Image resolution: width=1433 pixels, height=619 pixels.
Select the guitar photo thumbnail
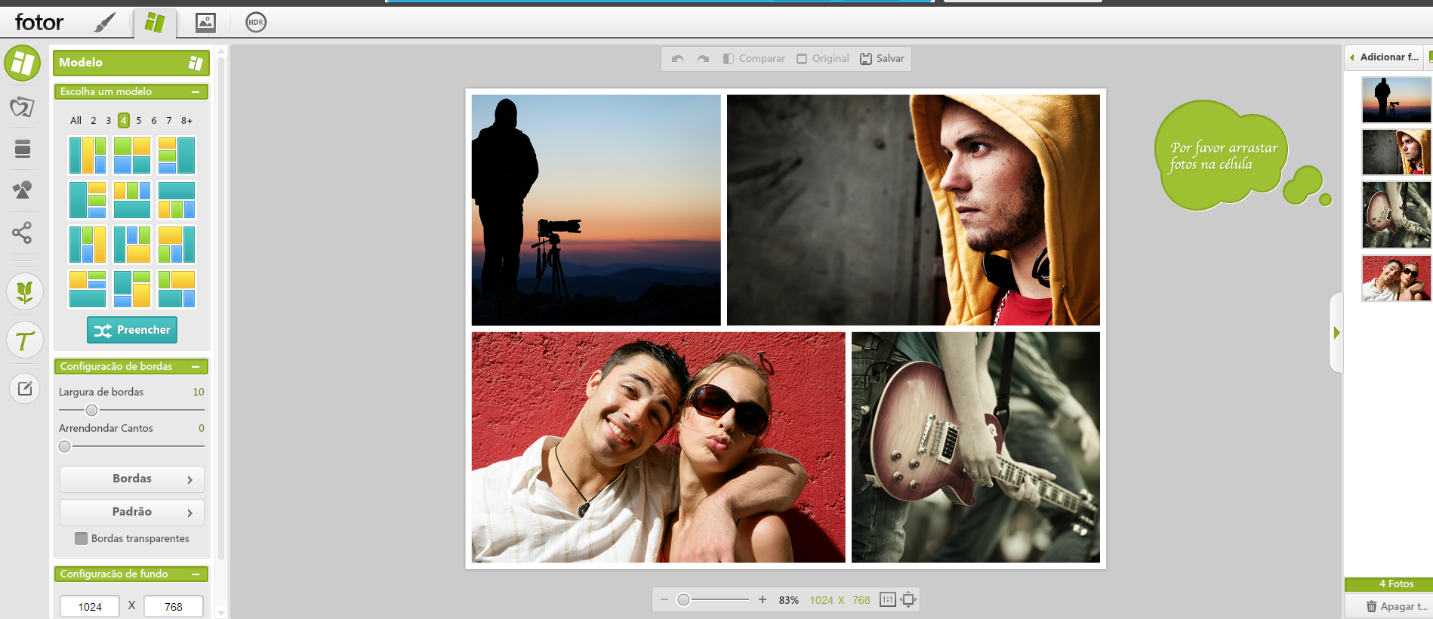[x=1395, y=215]
